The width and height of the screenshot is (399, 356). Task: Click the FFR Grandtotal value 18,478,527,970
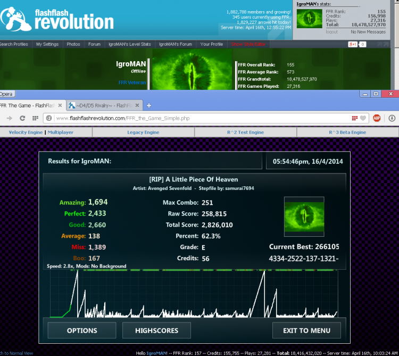302,79
